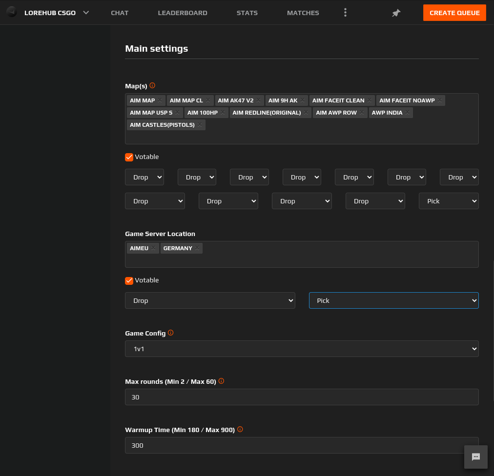Click the info icon beside Game Config
Viewport: 494px width, 476px height.
click(x=170, y=332)
